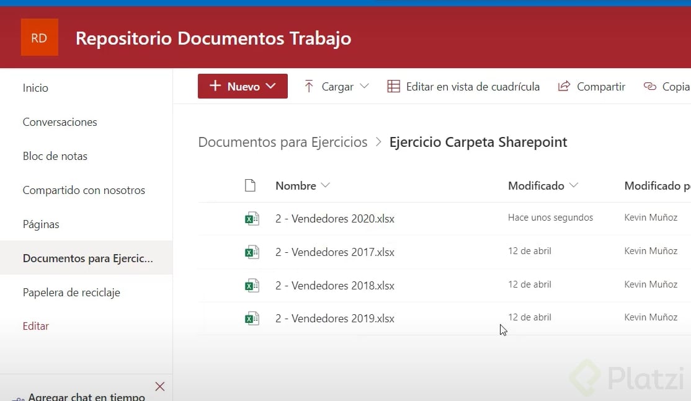Click Ejercicio Carpeta Sharepoint breadcrumb
This screenshot has height=401, width=691.
(x=478, y=142)
